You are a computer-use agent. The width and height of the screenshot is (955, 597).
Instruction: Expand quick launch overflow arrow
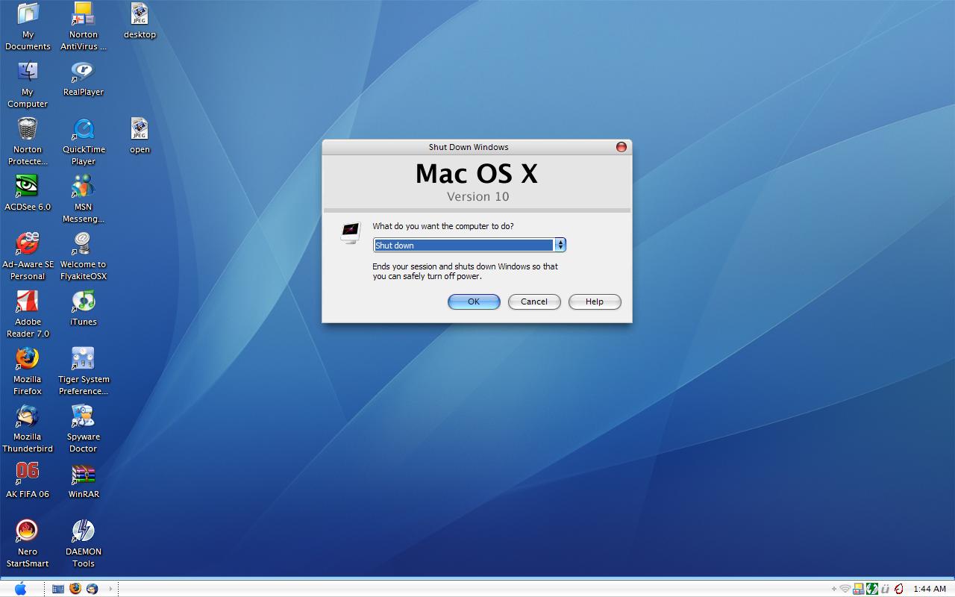coord(110,589)
